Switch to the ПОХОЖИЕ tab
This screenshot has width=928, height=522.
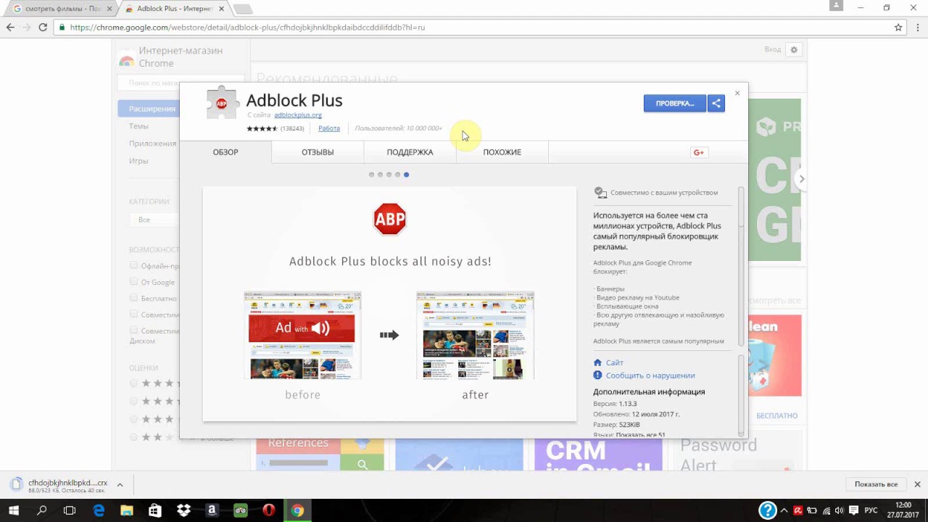502,152
